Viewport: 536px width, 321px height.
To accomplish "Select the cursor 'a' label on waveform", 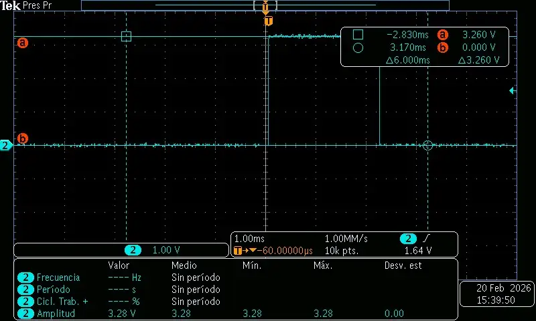I will (23, 43).
